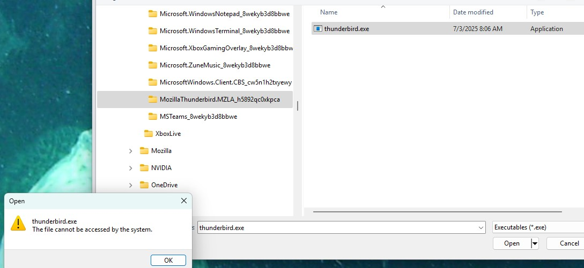Click the folder icon beside Microsoft.WindowsNotepad_8wekyb3d8bbwe
This screenshot has height=268, width=584.
pos(153,14)
